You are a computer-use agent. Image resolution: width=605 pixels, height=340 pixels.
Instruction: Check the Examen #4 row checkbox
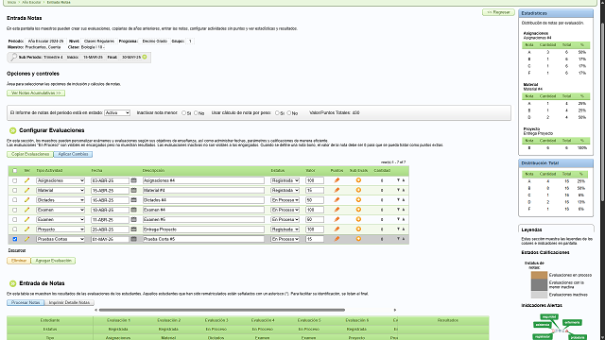[15, 210]
